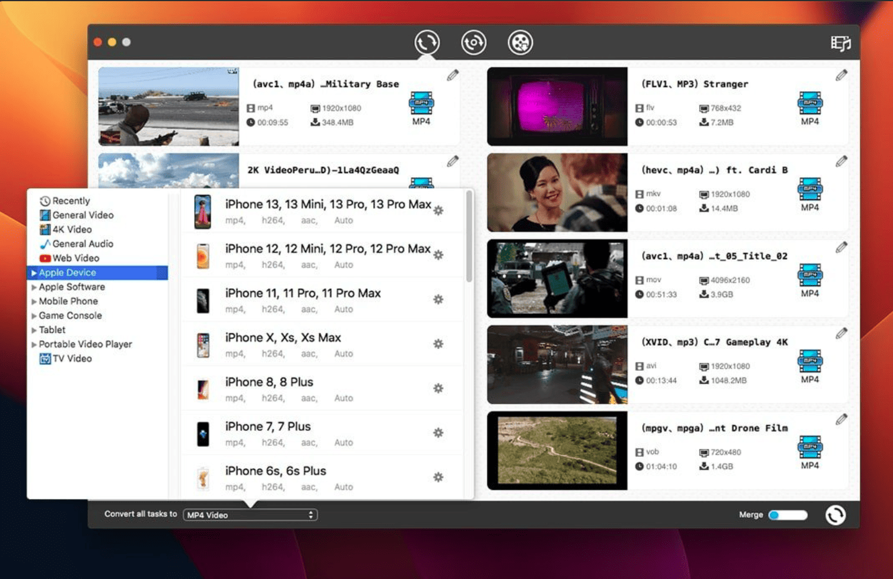Open the Convert tab icon in top toolbar
The width and height of the screenshot is (893, 579).
[427, 43]
